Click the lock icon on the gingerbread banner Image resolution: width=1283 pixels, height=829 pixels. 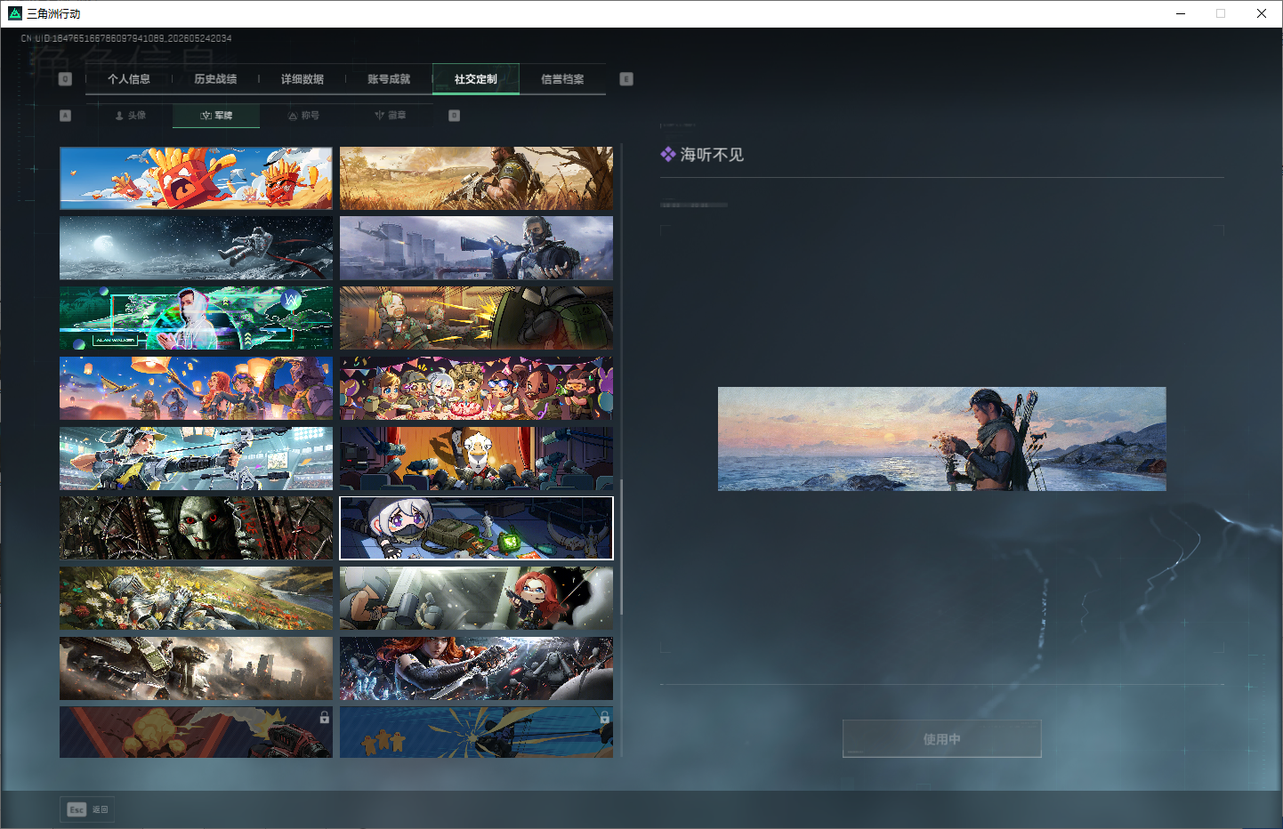coord(605,717)
